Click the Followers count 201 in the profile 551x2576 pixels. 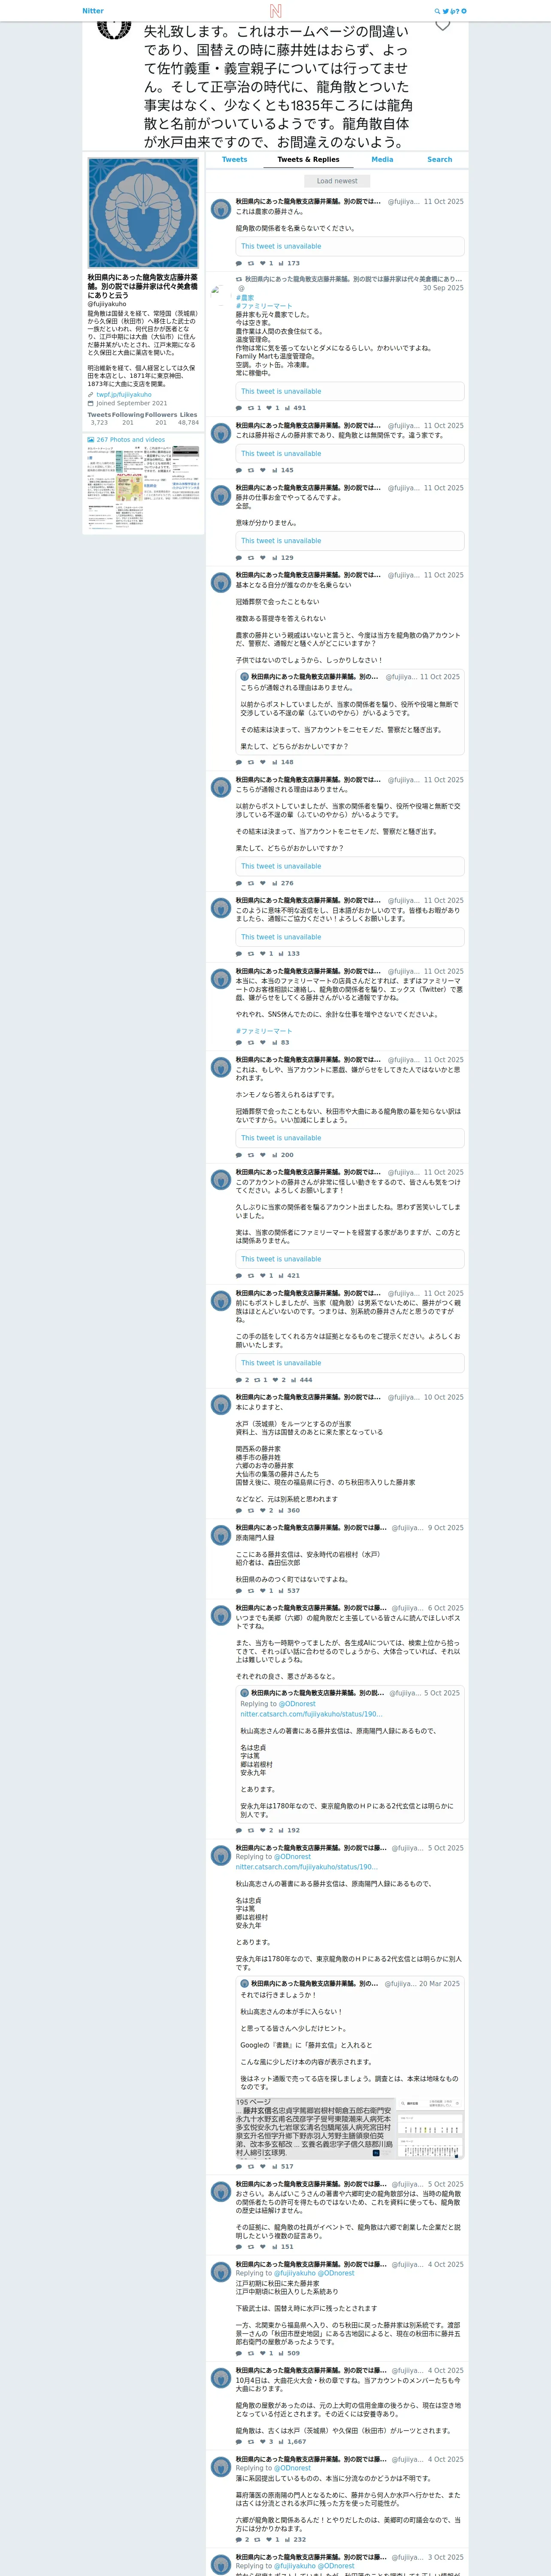161,423
